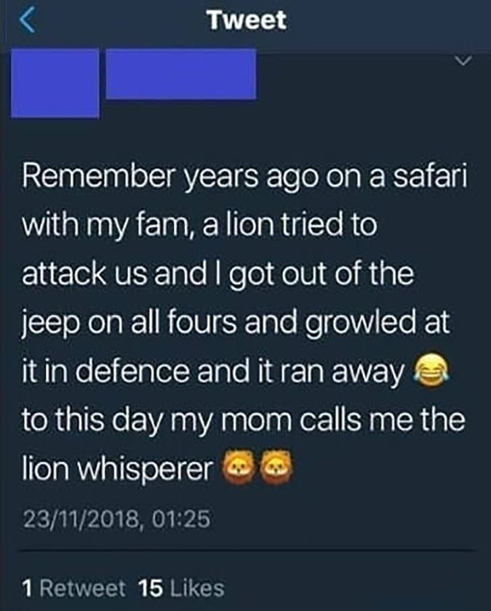Tap the number 15 beside Likes
The image size is (491, 611).
150,588
